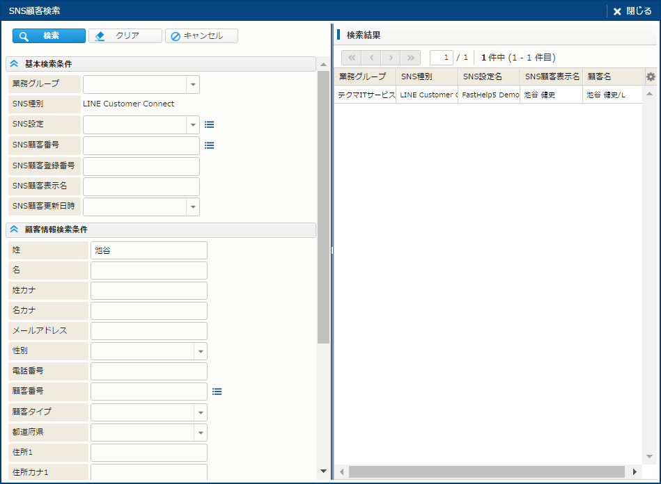Screen dimensions: 661x484
Task: Sort by SNS顧客表示名 column header
Action: tap(552, 76)
